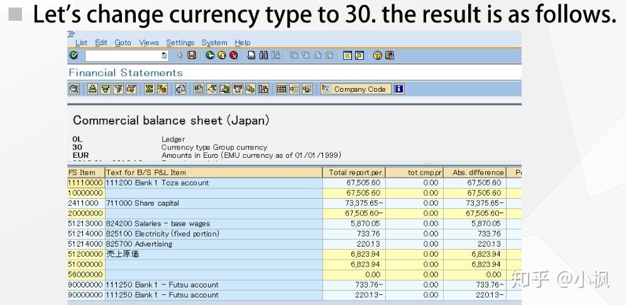Click the Details magnifier icon
Viewport: 626px width, 305px height.
tap(74, 89)
